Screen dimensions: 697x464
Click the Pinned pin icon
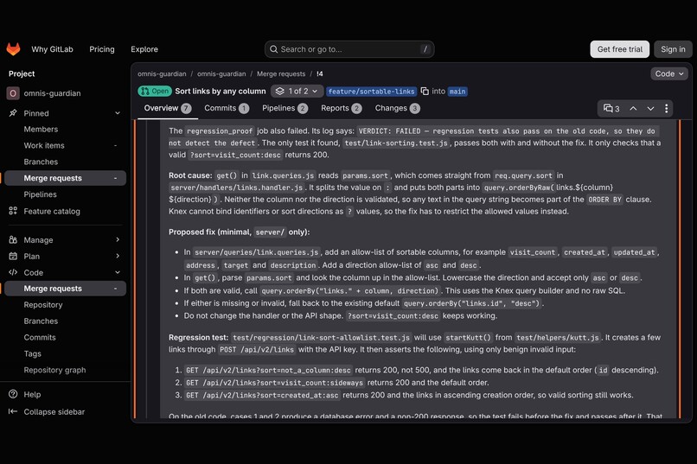pyautogui.click(x=13, y=113)
